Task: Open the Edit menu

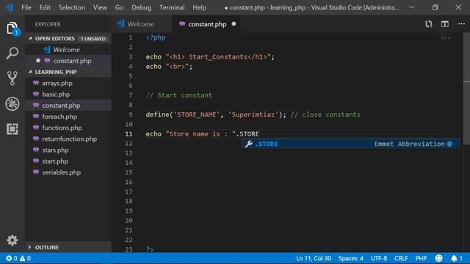Action: [45, 7]
